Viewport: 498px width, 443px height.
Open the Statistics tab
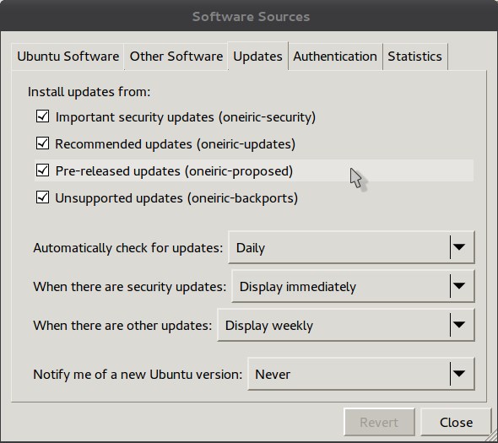[x=414, y=57]
